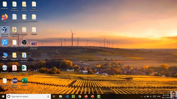Viewport: 177px width, 99px height.
Task: Click the Type here to search box
Action: 28,97
